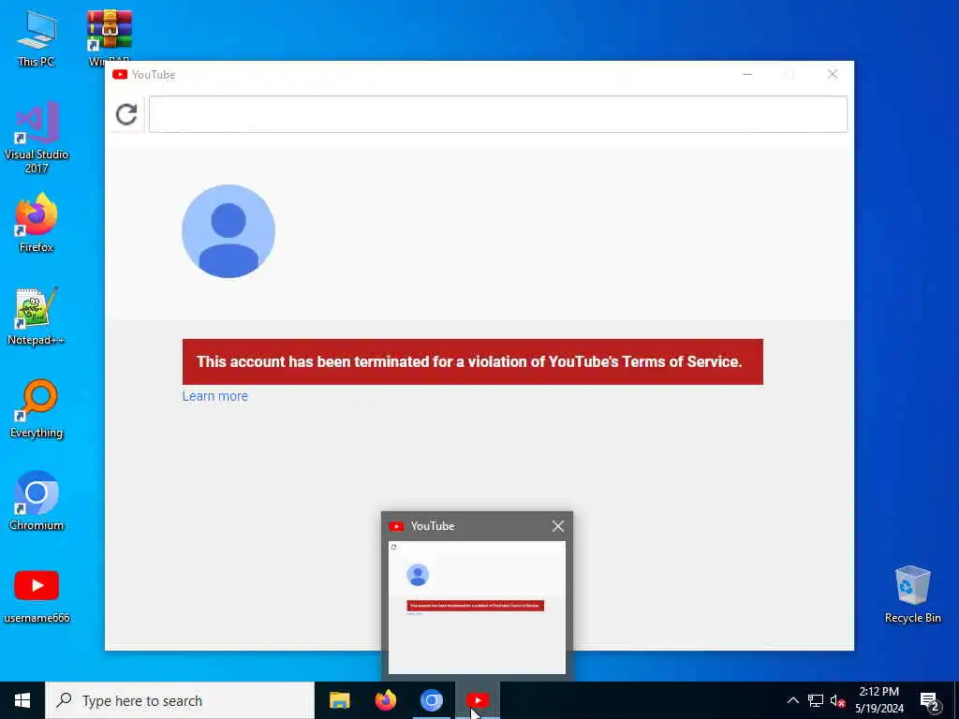The height and width of the screenshot is (719, 959).
Task: Reload the page with the refresh icon
Action: [126, 114]
